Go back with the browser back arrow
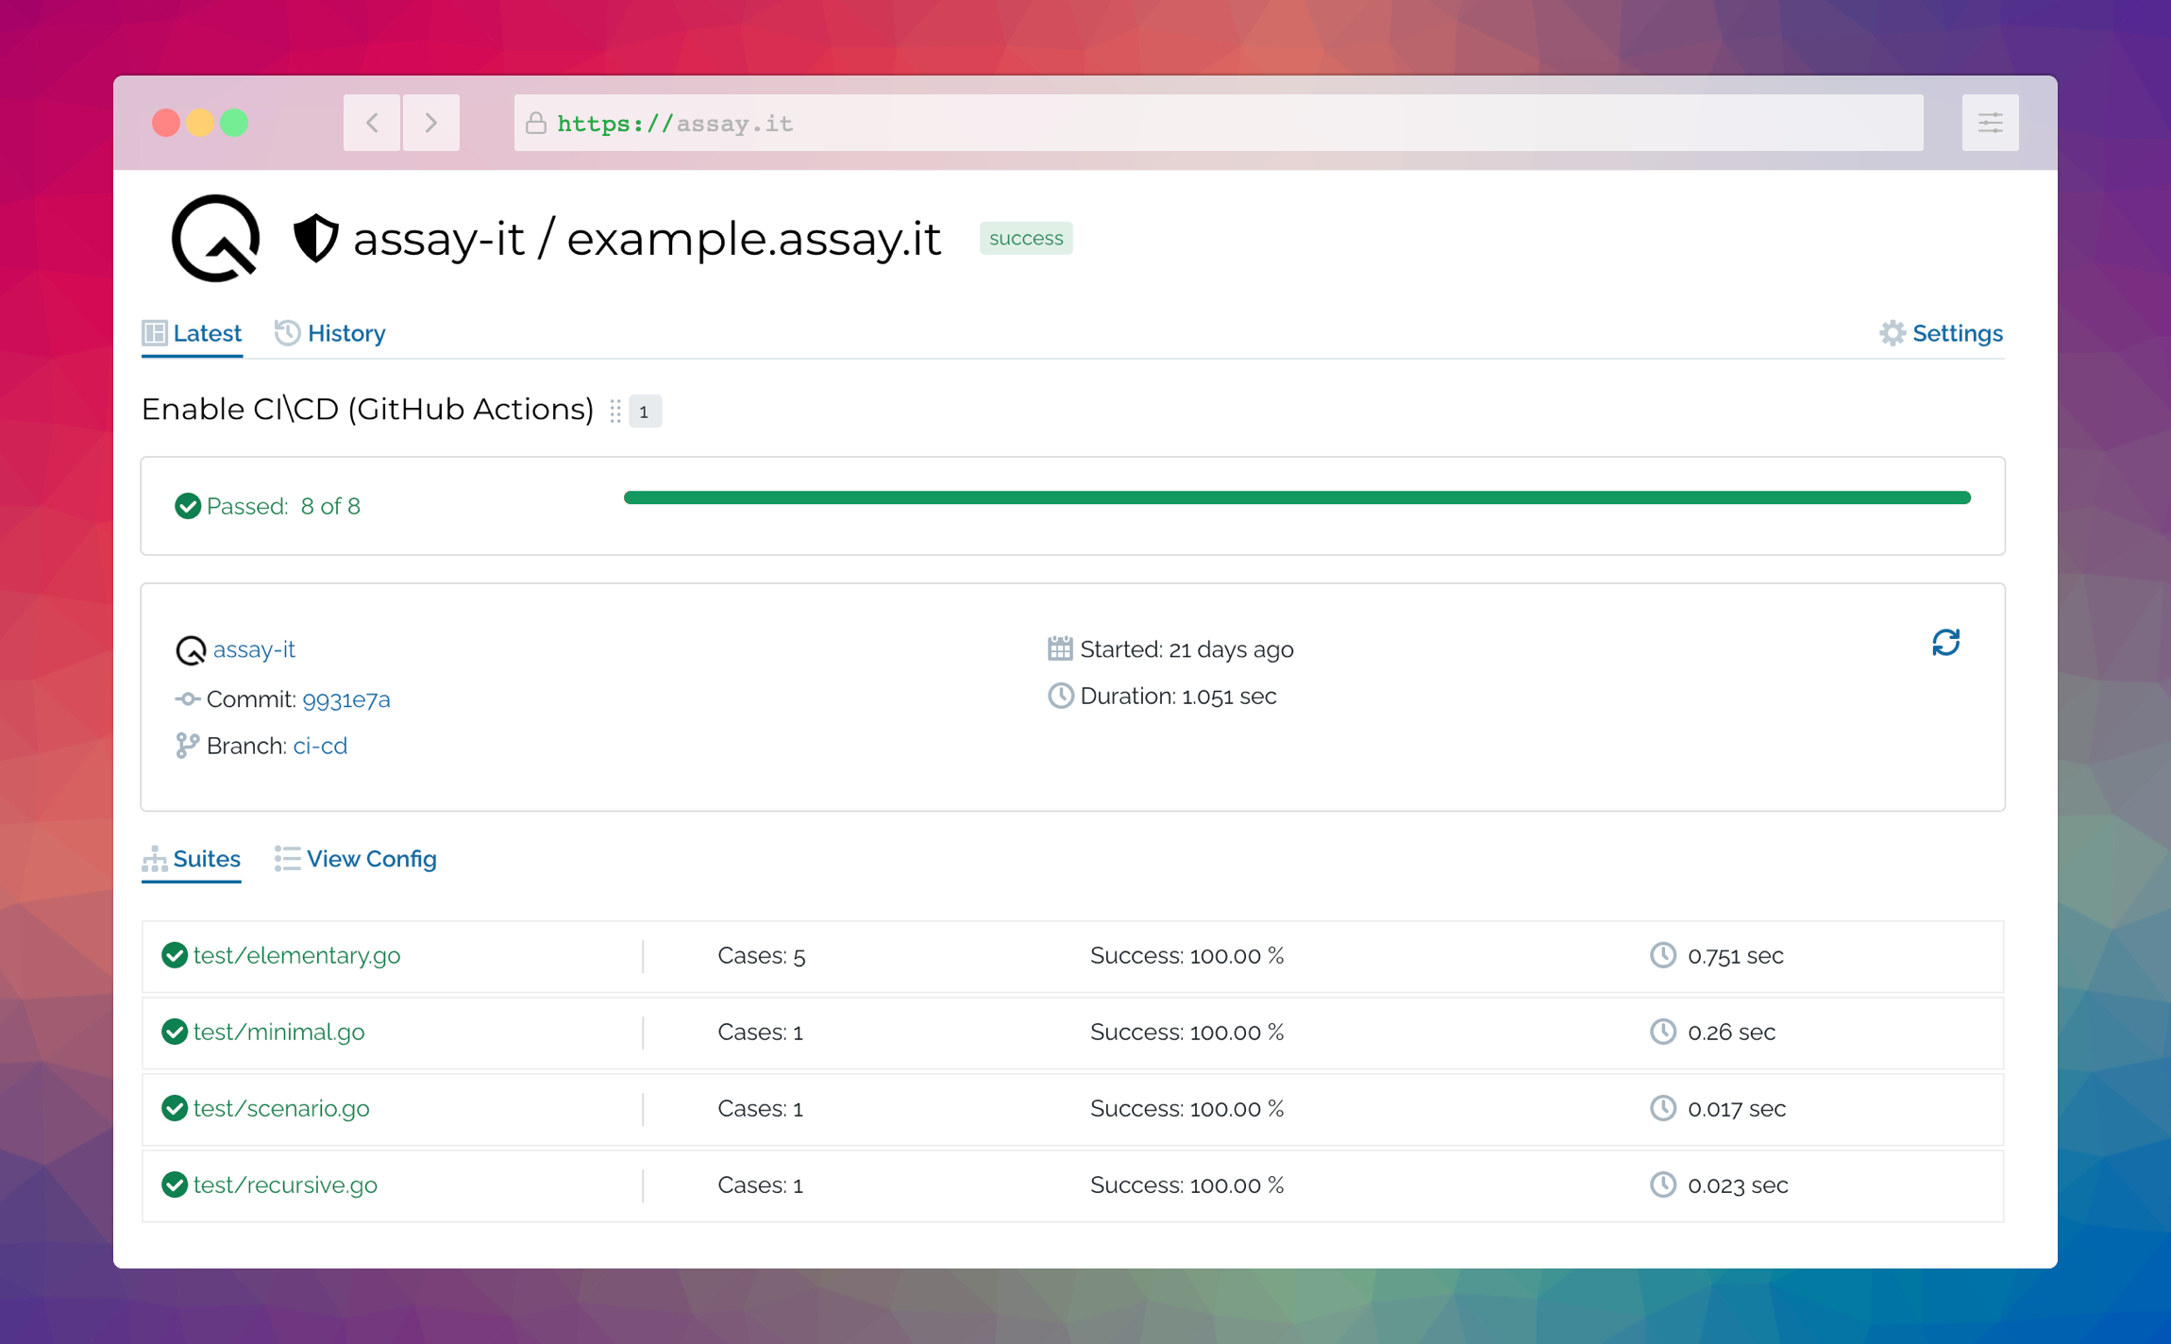The height and width of the screenshot is (1344, 2171). pyautogui.click(x=372, y=123)
